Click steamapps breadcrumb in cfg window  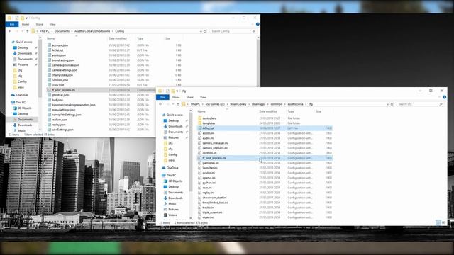[x=258, y=104]
